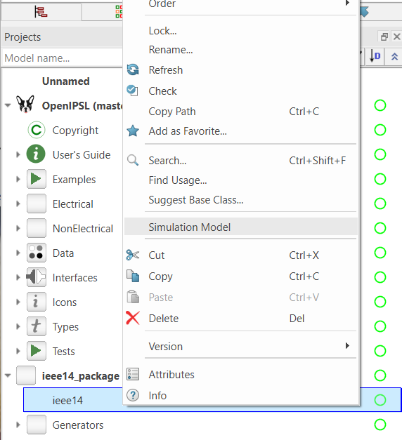Image resolution: width=402 pixels, height=440 pixels.
Task: Click the Add as Favorite star icon
Action: pyautogui.click(x=133, y=131)
